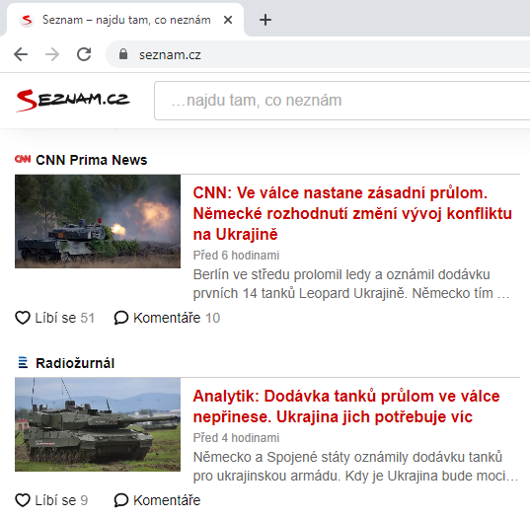The width and height of the screenshot is (530, 519).
Task: Open headline "Analytik: Dodávka tanků průlom"
Action: tap(346, 407)
